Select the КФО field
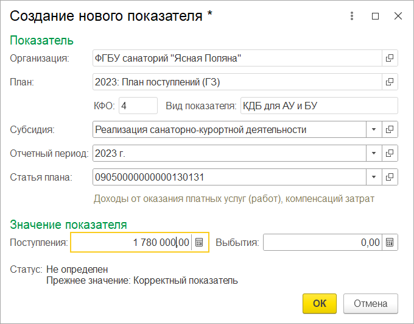Screen dimensions: 414x324 138,106
